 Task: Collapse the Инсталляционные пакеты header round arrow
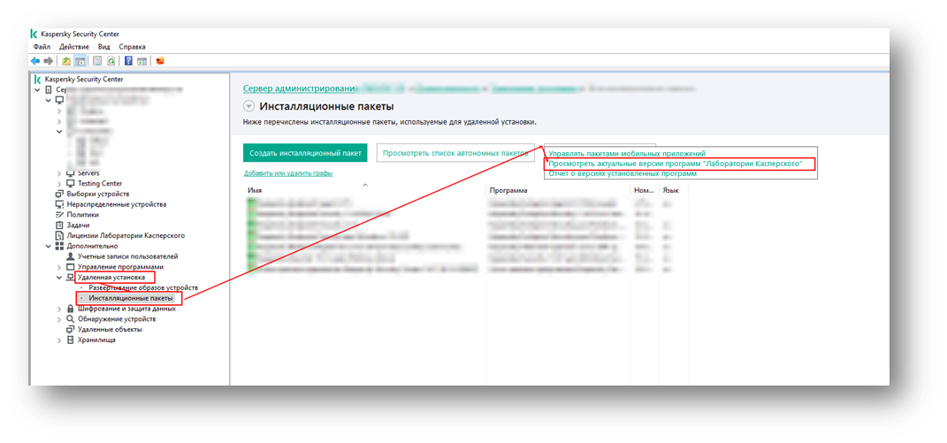click(x=248, y=107)
